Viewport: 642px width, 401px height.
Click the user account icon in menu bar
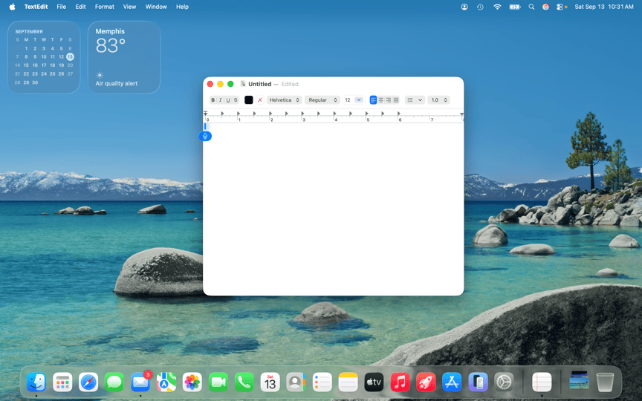point(464,7)
